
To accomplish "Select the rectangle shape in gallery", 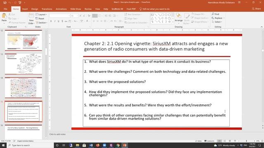I will [163, 15].
